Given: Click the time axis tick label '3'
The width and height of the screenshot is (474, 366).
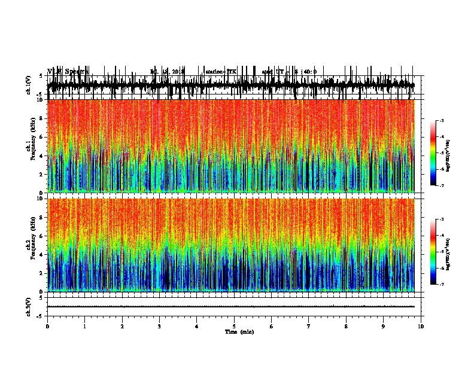Looking at the screenshot, I should tap(159, 327).
